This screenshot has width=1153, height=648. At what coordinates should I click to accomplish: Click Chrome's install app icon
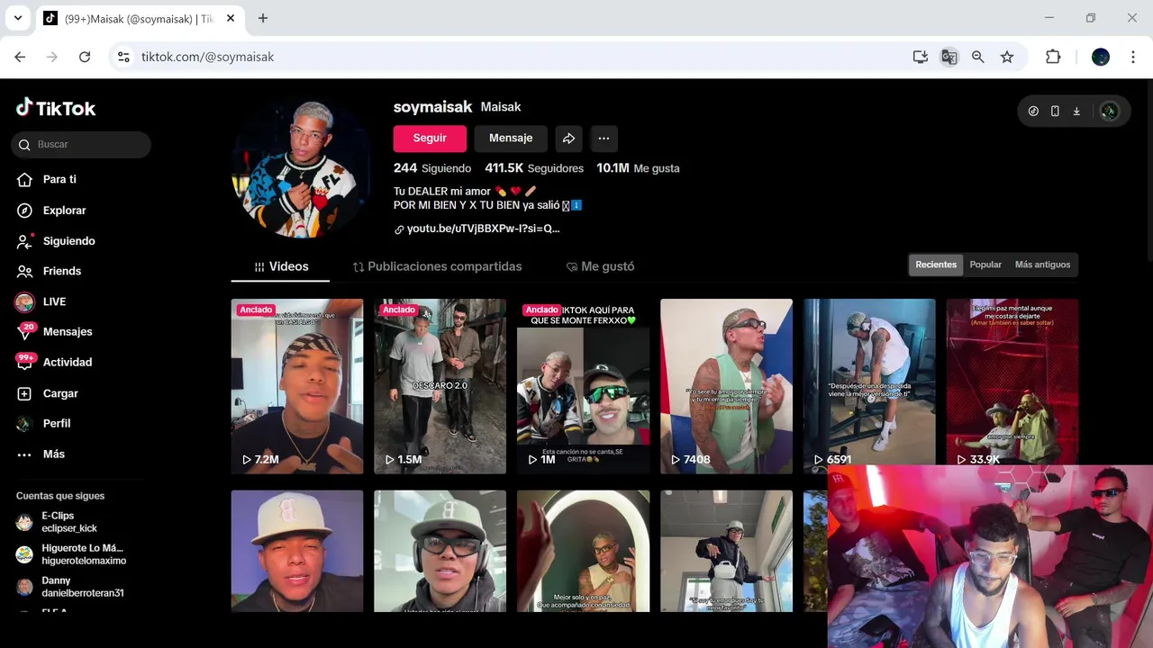[920, 57]
